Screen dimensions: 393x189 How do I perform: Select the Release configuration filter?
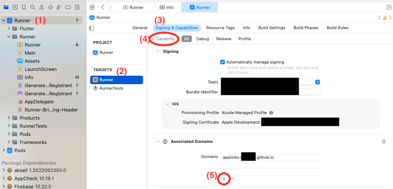click(x=224, y=39)
